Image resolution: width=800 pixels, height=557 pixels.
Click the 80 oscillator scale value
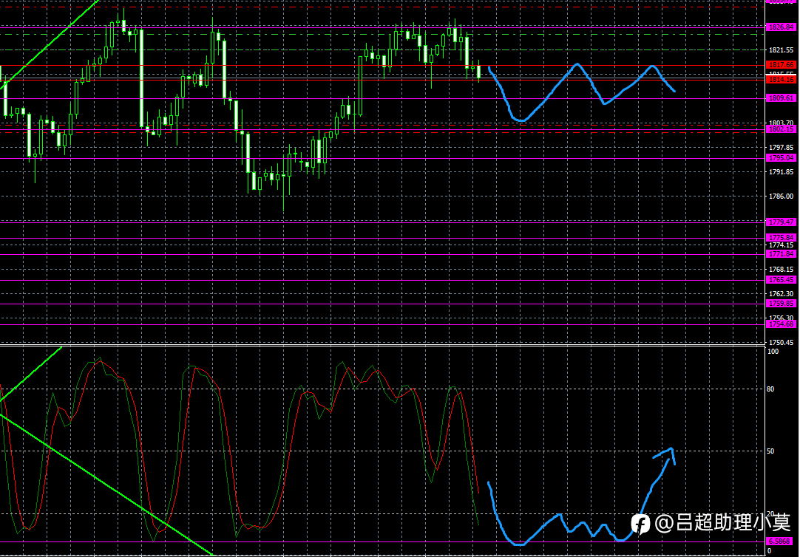[x=770, y=389]
